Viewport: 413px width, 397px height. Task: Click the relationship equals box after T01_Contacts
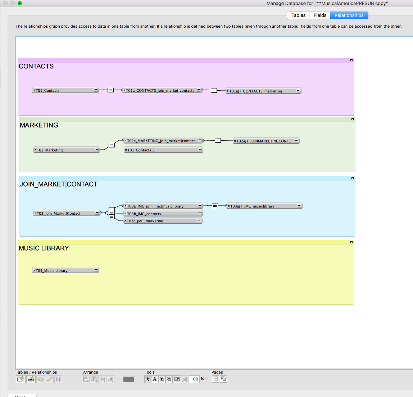(x=111, y=90)
